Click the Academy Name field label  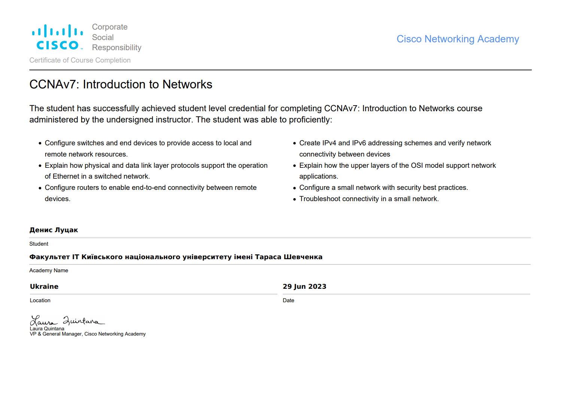click(49, 270)
